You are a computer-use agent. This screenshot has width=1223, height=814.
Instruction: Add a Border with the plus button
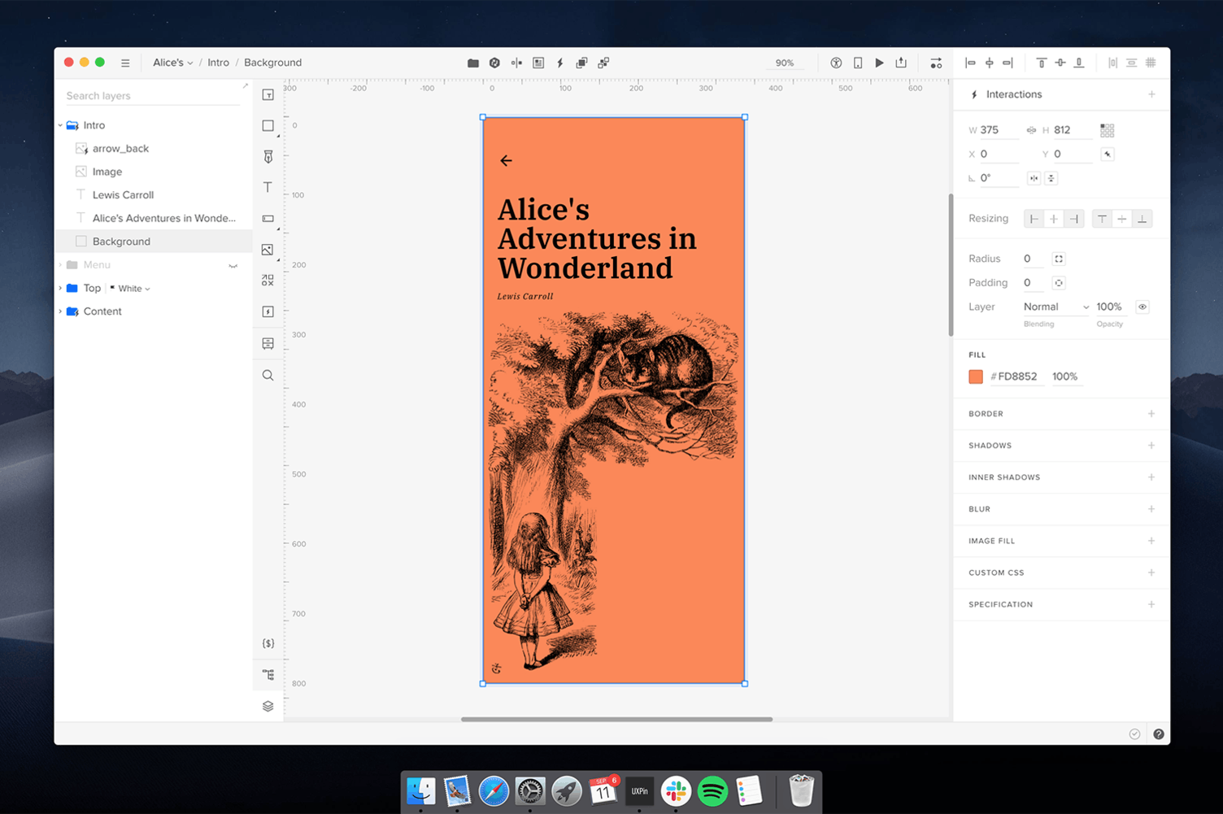pos(1151,413)
